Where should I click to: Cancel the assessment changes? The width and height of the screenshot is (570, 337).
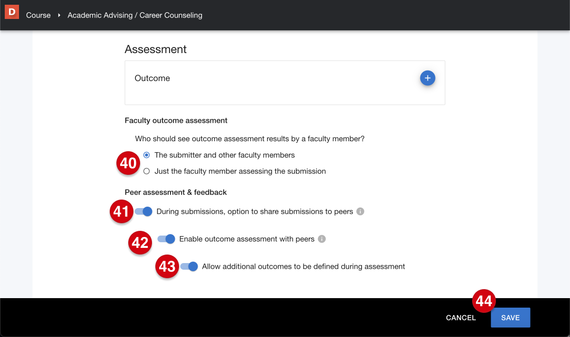coord(460,318)
